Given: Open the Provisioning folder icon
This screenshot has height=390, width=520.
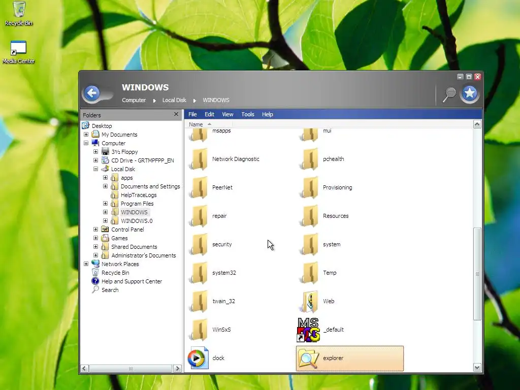Looking at the screenshot, I should point(310,188).
